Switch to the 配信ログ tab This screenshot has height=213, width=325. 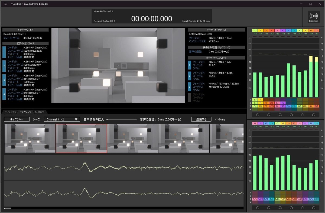click(40, 112)
